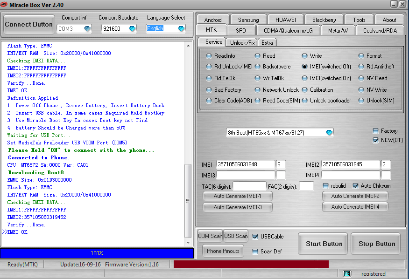The image size is (409, 279).
Task: Toggle the USBCable checkbox
Action: [255, 236]
